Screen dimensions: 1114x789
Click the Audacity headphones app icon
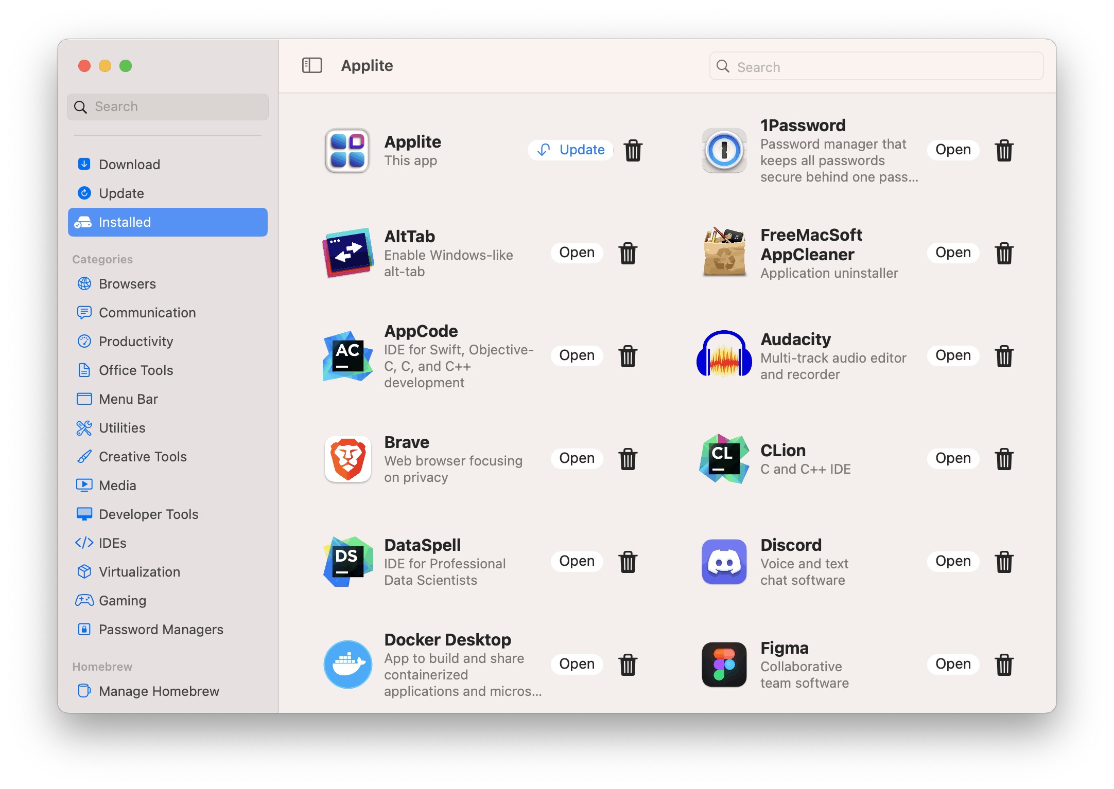723,356
